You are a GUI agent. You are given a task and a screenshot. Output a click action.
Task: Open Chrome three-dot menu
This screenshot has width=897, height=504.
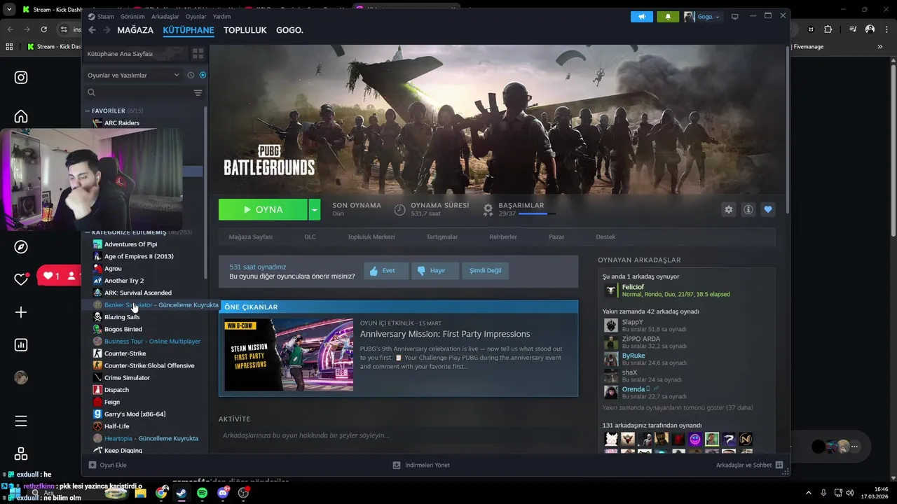point(886,29)
